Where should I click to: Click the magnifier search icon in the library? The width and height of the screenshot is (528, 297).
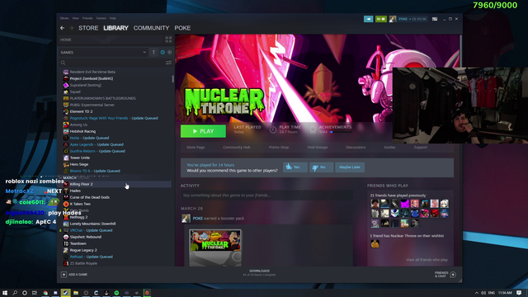coord(63,63)
